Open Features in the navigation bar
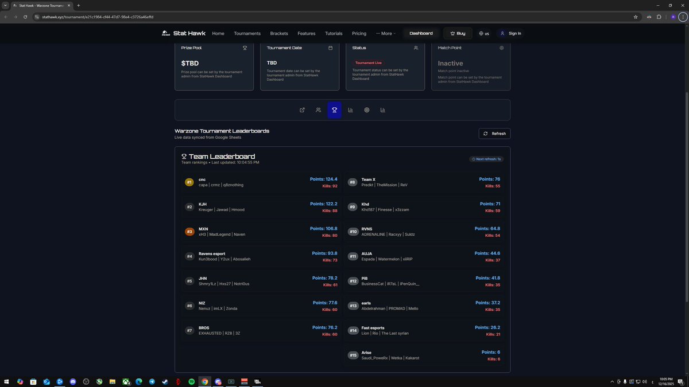This screenshot has height=387, width=689. 307,33
